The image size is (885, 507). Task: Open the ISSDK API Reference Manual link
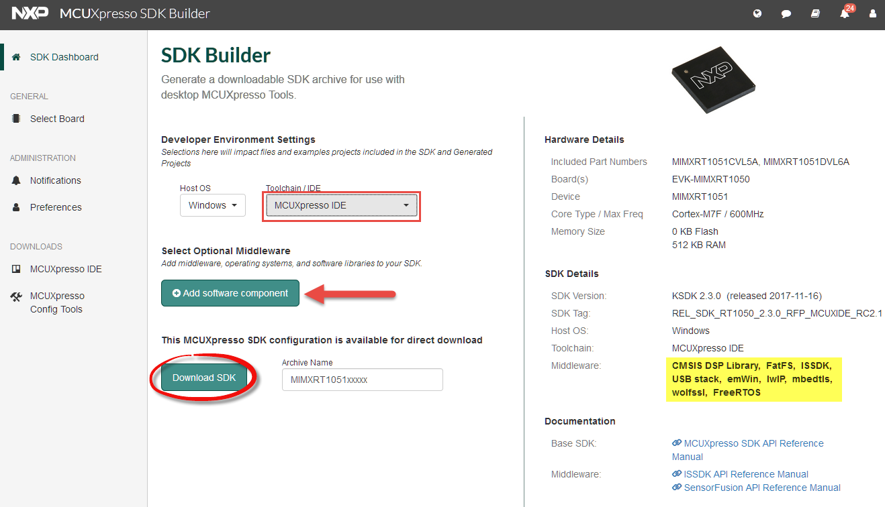pos(745,474)
